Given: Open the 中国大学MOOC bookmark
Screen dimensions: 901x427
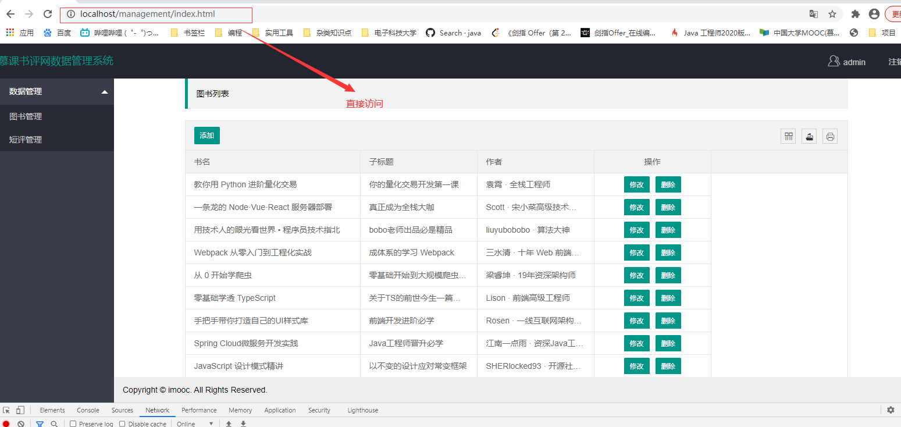Looking at the screenshot, I should (800, 33).
